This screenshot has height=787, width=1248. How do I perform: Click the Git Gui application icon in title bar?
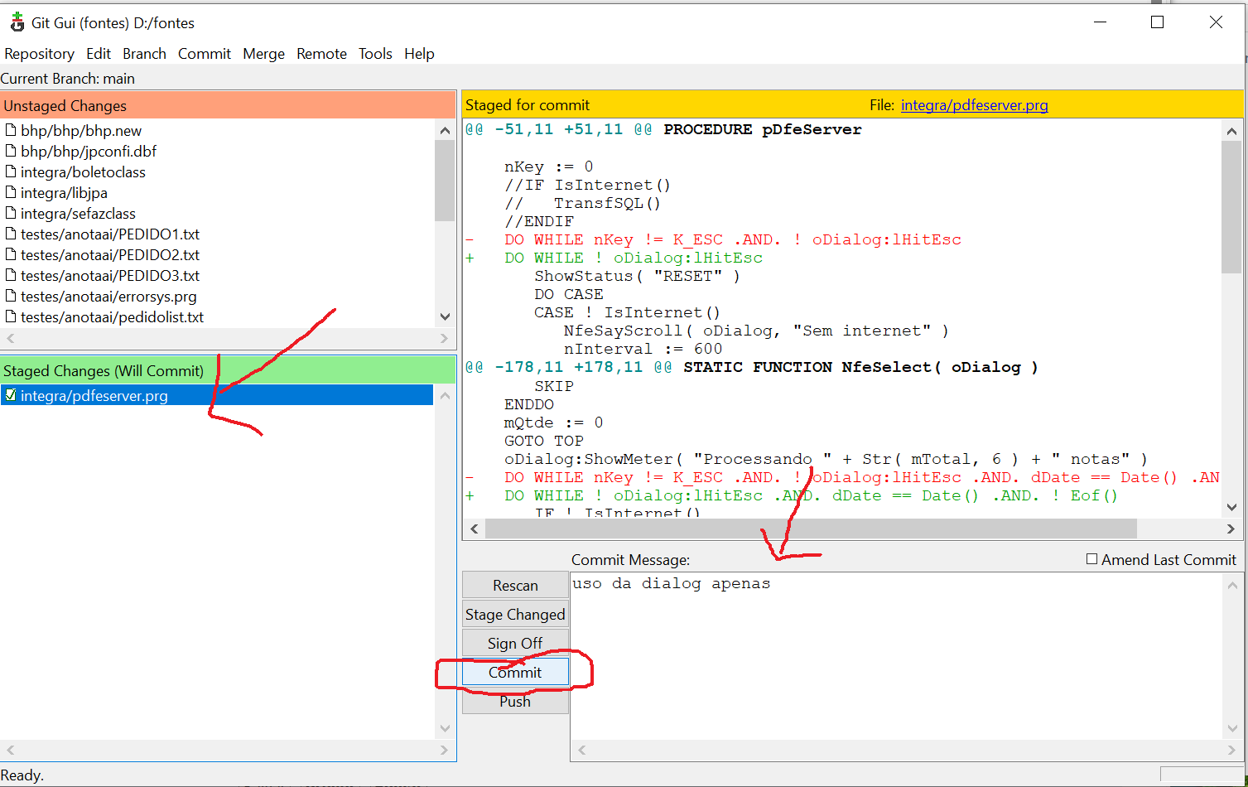click(17, 22)
